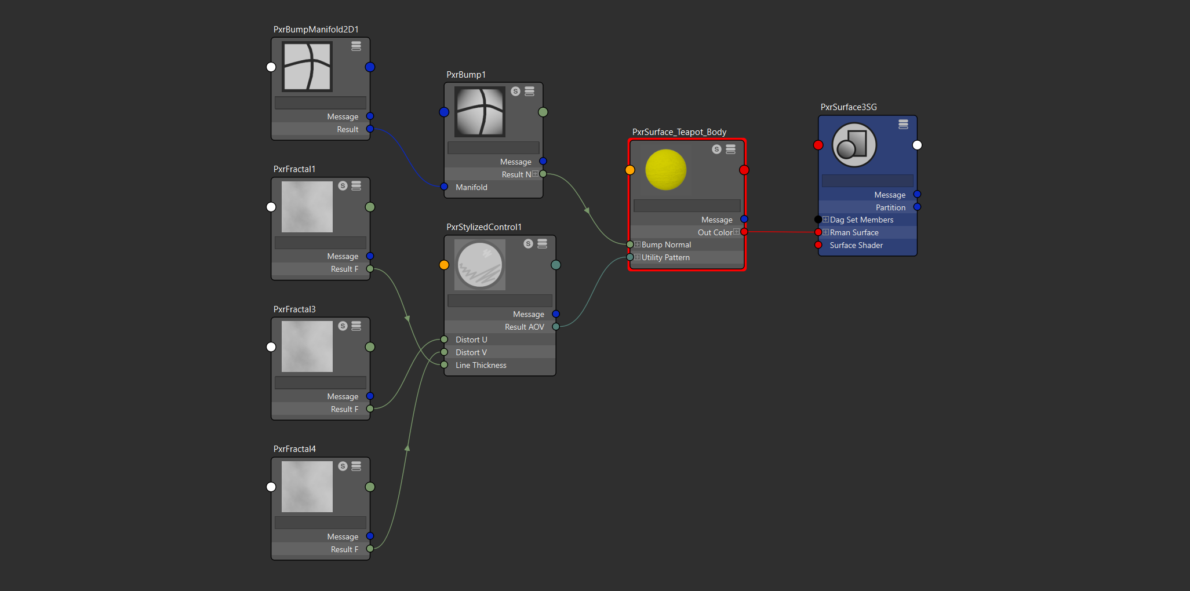Select the Surface Shader attribute on PxrSurface3SG
This screenshot has width=1190, height=591.
coord(856,245)
